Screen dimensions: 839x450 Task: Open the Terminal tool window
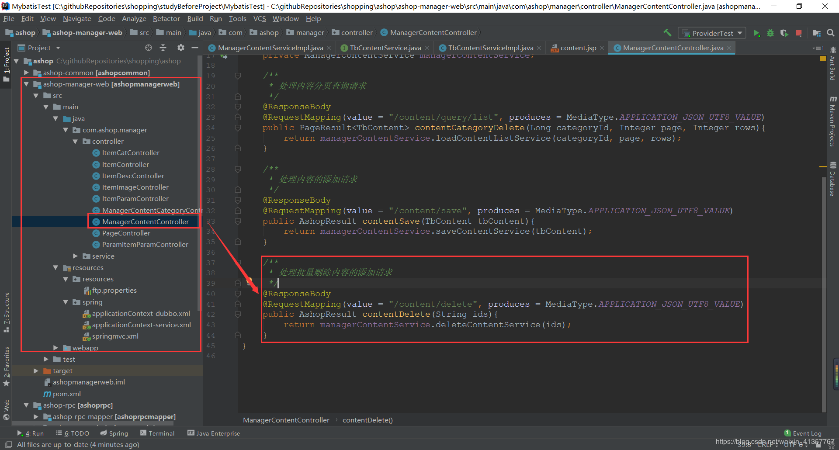(x=157, y=433)
